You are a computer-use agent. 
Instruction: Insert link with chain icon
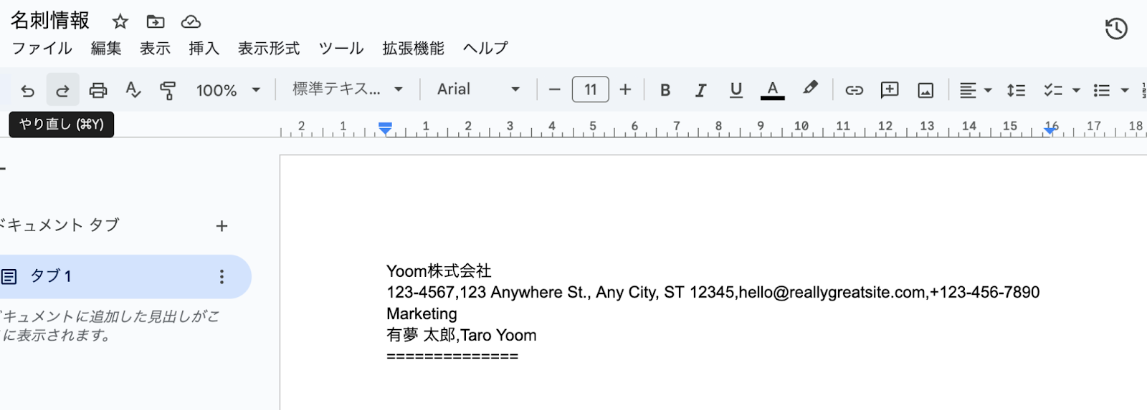coord(854,90)
